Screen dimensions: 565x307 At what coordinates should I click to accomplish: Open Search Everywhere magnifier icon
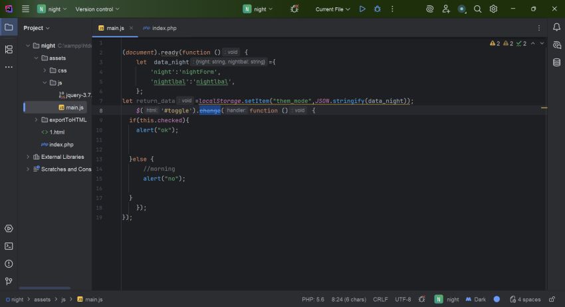click(x=477, y=9)
